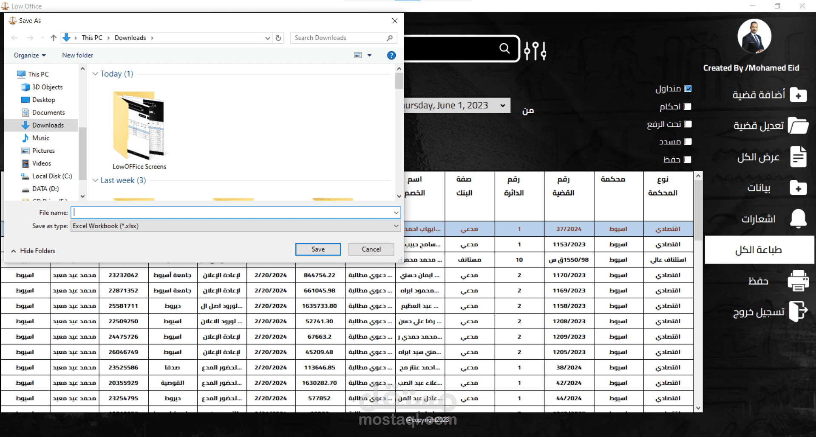This screenshot has width=816, height=437.
Task: Click the تسجيل خروج (logout) exit icon
Action: (x=798, y=312)
